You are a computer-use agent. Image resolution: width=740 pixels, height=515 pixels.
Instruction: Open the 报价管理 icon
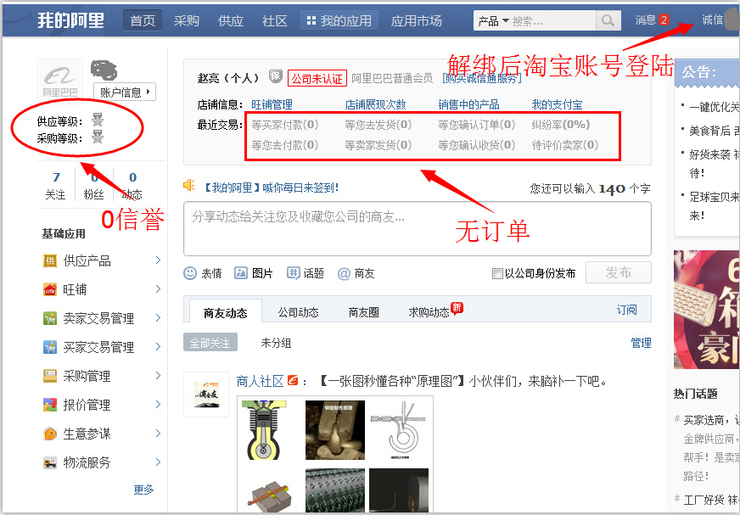tap(50, 405)
